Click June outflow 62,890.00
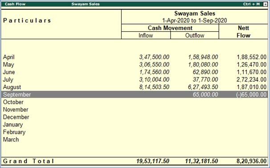Image resolution: width=270 pixels, height=168 pixels. pyautogui.click(x=205, y=72)
